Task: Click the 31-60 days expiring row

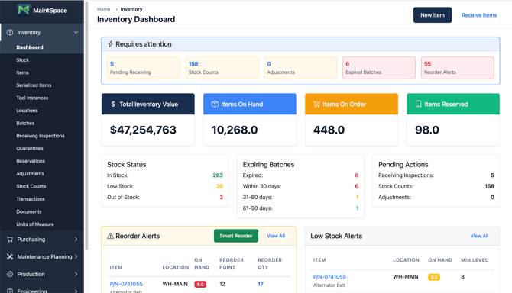Action: click(300, 197)
